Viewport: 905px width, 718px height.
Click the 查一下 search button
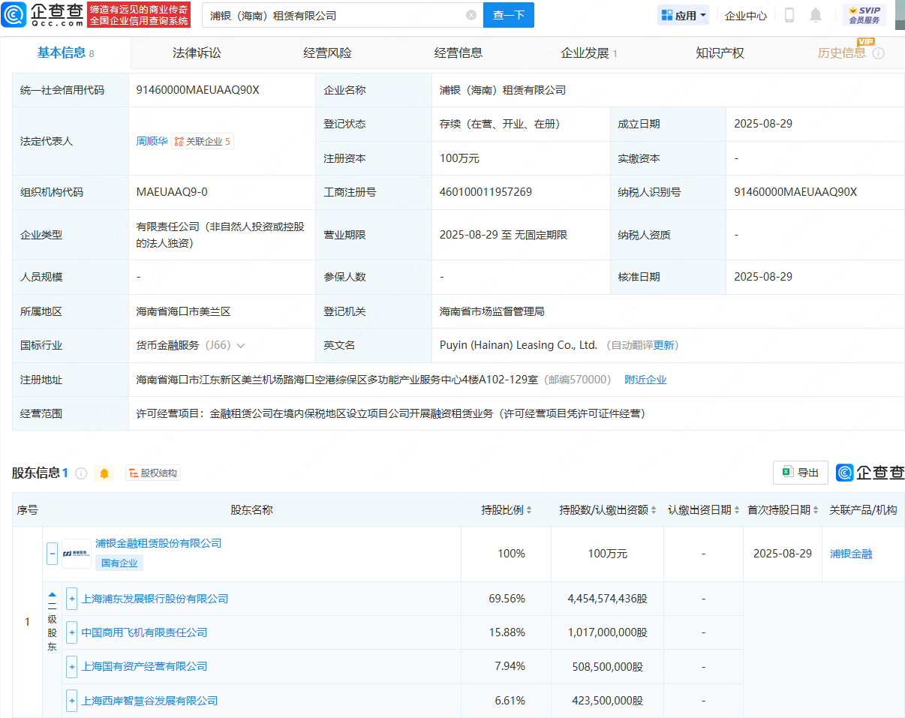pyautogui.click(x=509, y=15)
